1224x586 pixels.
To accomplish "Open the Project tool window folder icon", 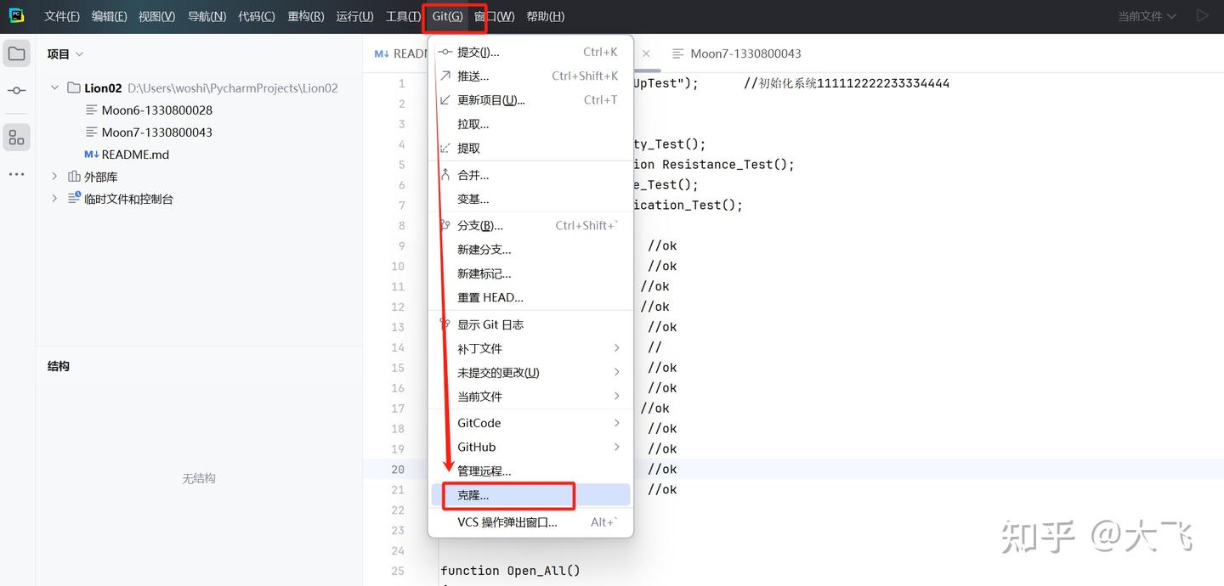I will click(x=17, y=53).
